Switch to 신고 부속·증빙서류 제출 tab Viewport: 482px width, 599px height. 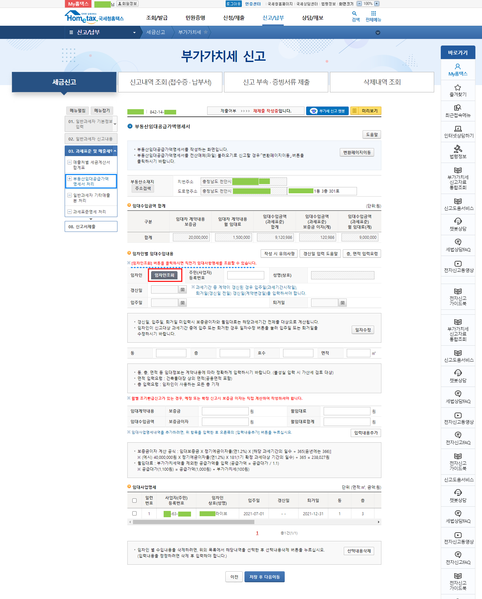point(276,82)
